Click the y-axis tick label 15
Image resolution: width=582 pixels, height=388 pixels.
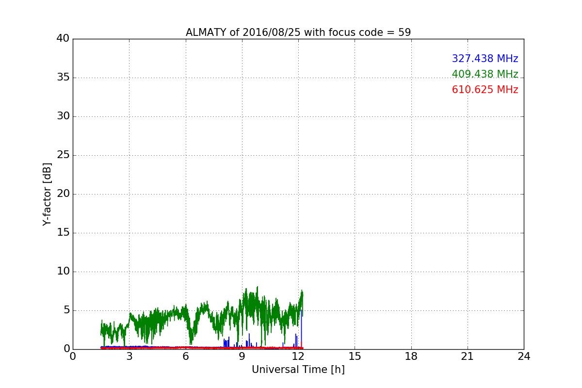pyautogui.click(x=63, y=233)
